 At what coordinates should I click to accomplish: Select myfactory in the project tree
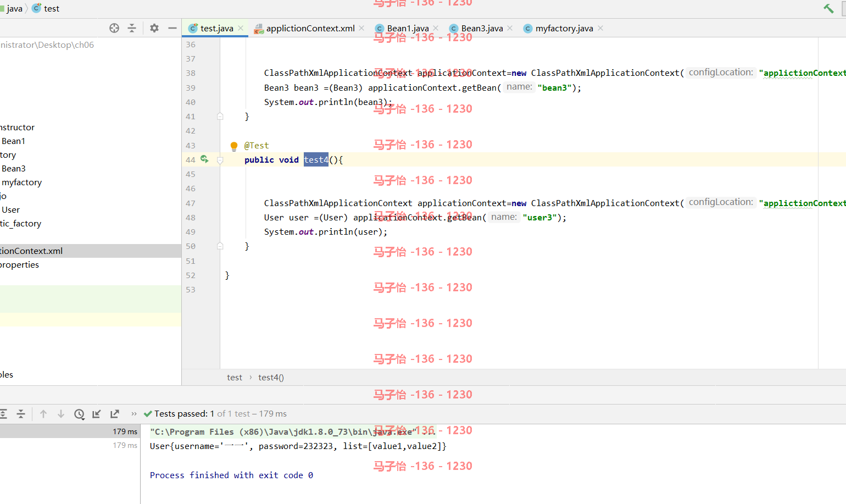click(x=21, y=182)
